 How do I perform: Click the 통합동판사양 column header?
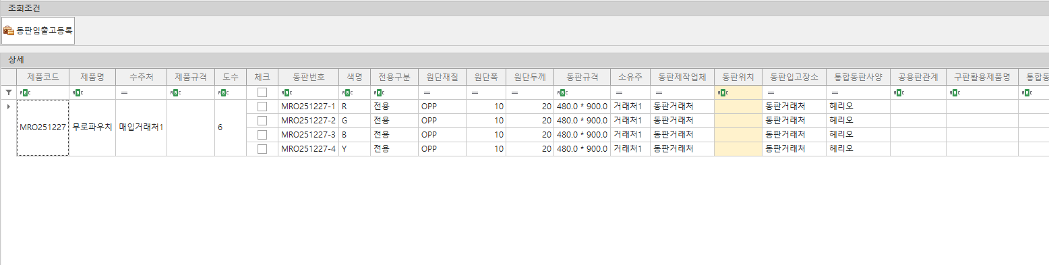858,77
